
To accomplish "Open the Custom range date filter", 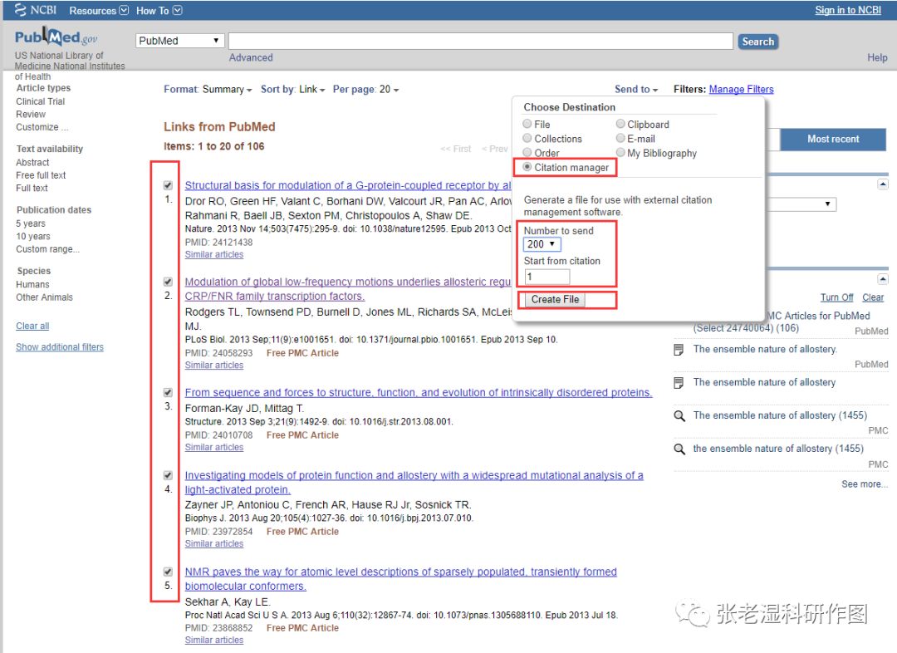I will point(47,249).
